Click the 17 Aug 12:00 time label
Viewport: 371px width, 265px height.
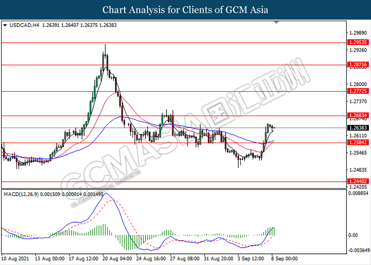84,259
